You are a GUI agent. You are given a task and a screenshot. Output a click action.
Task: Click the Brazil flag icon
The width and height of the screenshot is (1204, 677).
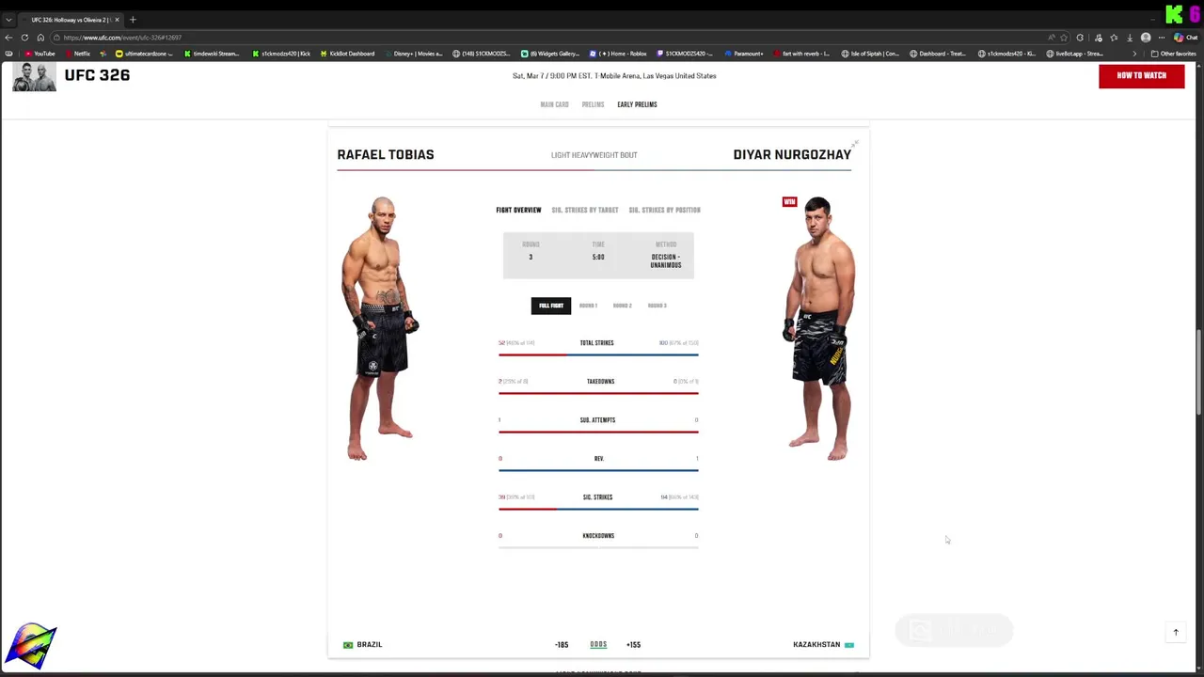348,645
